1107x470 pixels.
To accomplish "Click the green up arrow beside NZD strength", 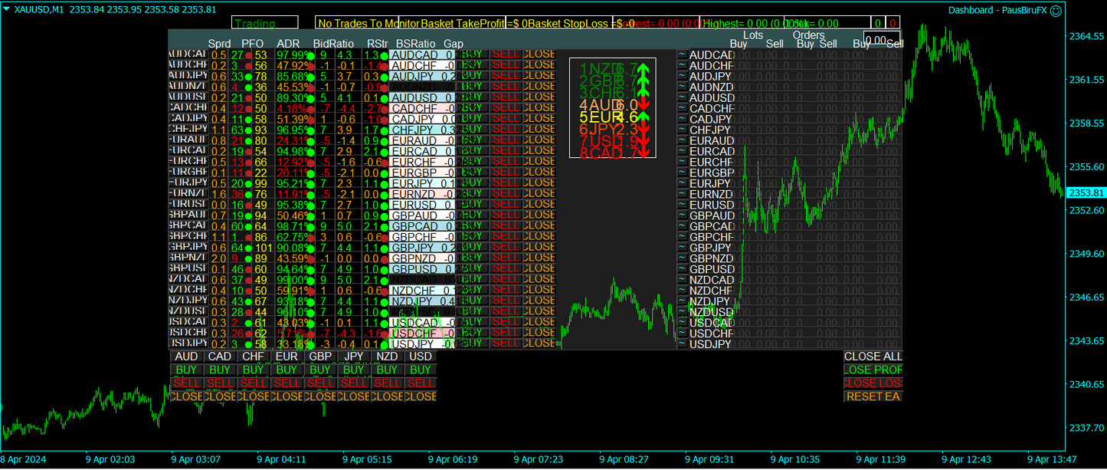I will [644, 70].
